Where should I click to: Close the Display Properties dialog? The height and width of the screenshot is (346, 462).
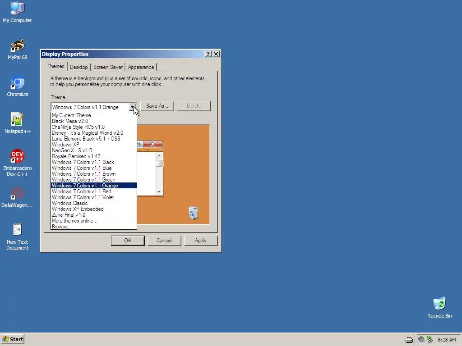coord(216,54)
